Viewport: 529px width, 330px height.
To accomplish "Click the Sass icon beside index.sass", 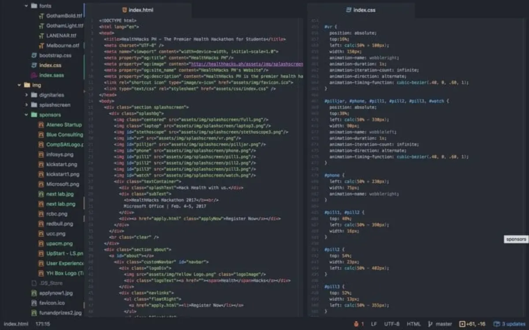I will tap(35, 75).
